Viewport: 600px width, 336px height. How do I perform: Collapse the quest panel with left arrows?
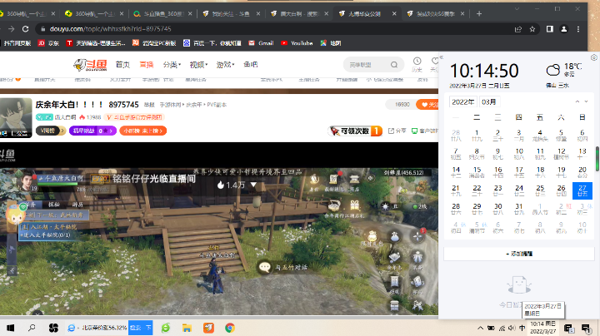coord(12,270)
